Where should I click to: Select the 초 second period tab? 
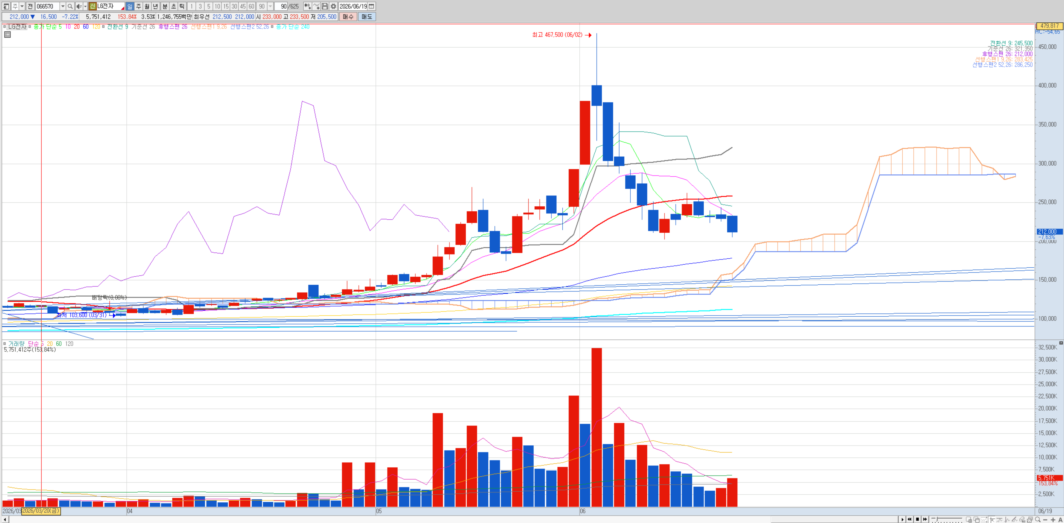click(x=174, y=6)
